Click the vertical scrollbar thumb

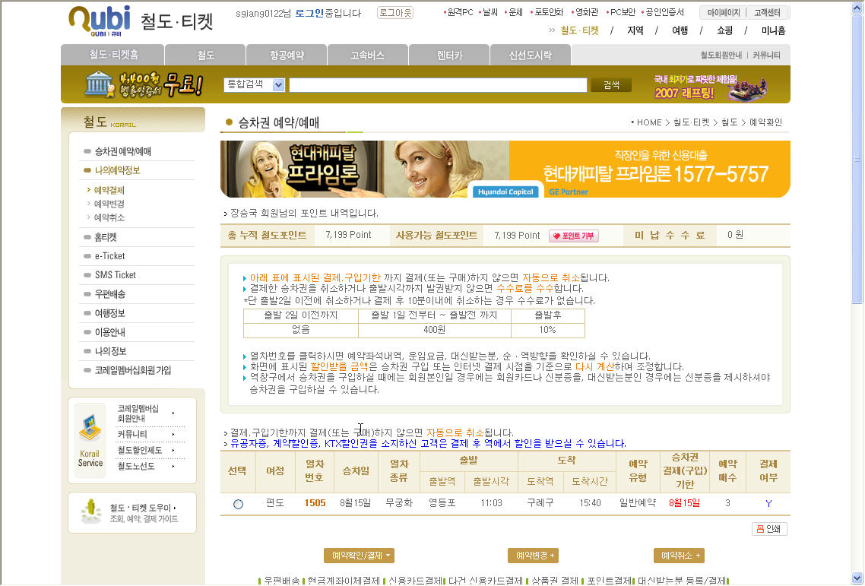pos(857,160)
